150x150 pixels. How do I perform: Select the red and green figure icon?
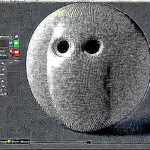pyautogui.click(x=11, y=53)
